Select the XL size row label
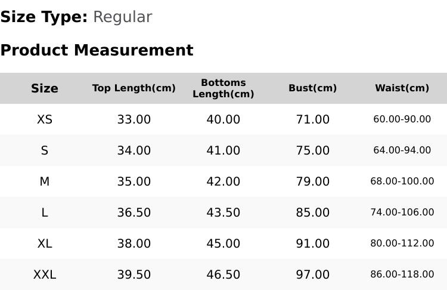 pyautogui.click(x=45, y=244)
